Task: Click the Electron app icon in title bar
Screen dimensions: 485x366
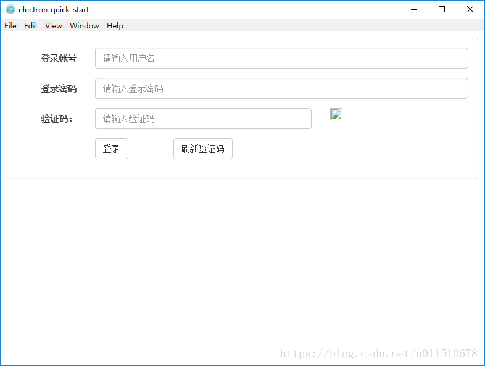Action: coord(10,10)
